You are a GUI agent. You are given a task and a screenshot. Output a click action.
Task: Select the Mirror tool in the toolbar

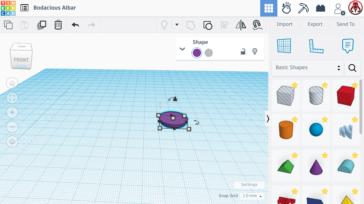point(241,24)
